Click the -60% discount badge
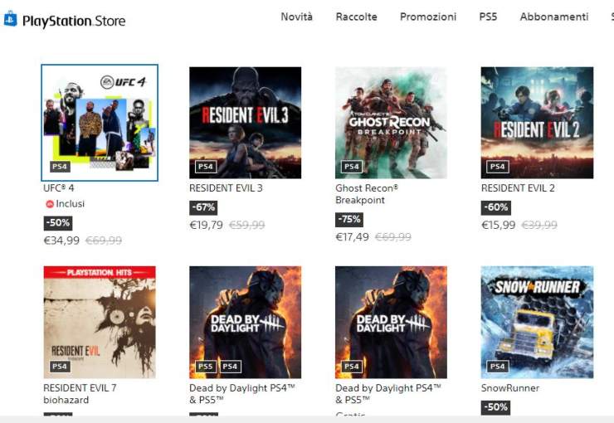Viewport: 614px width, 423px height. [495, 207]
